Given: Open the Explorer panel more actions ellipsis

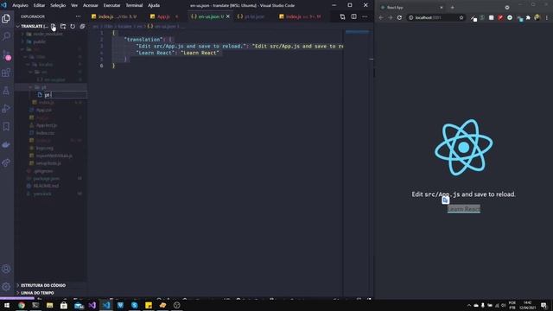Looking at the screenshot, I should [x=78, y=16].
